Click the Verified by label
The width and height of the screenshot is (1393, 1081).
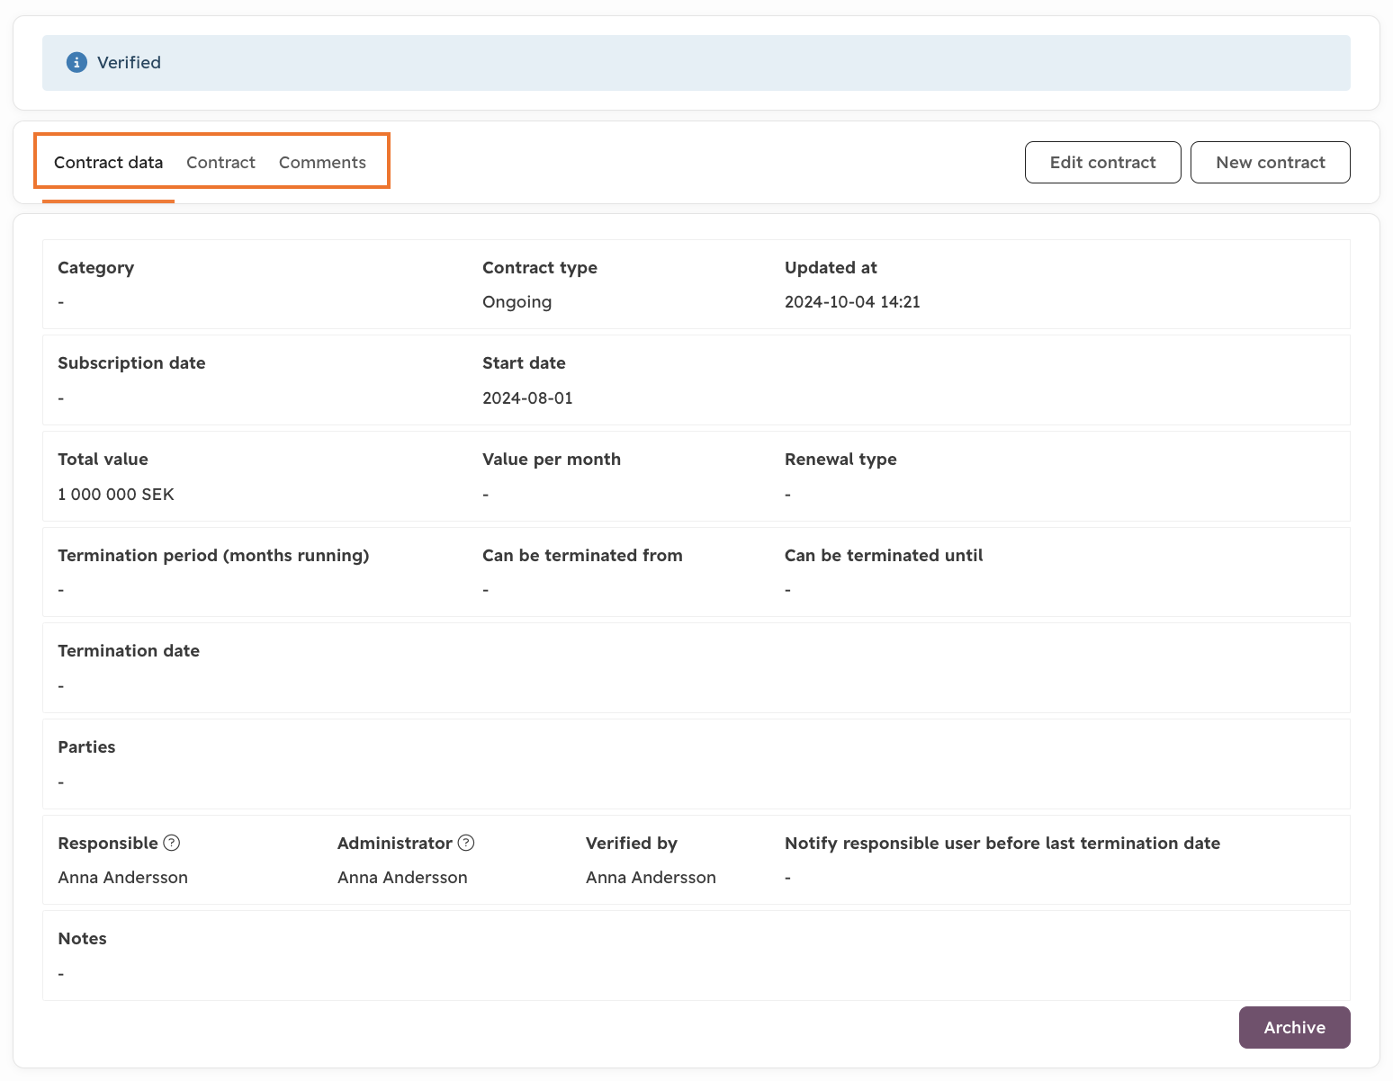[632, 844]
